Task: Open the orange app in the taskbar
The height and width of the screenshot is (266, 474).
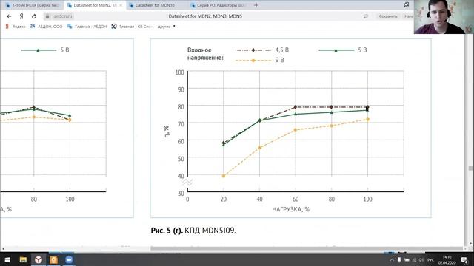Action: pos(54,259)
